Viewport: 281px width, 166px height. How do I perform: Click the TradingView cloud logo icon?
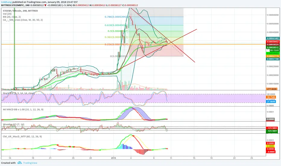(20, 163)
